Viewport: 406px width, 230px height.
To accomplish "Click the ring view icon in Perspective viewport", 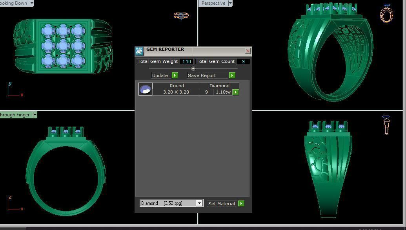I will (386, 13).
